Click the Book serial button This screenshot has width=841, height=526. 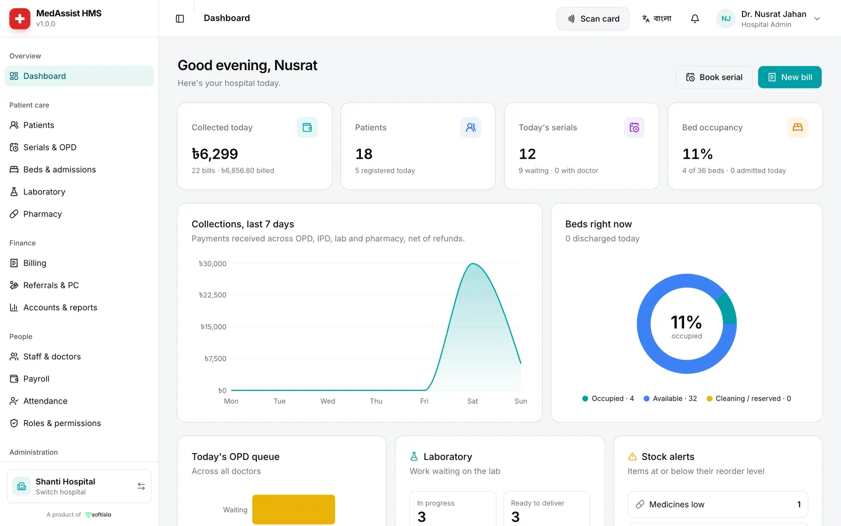coord(714,77)
